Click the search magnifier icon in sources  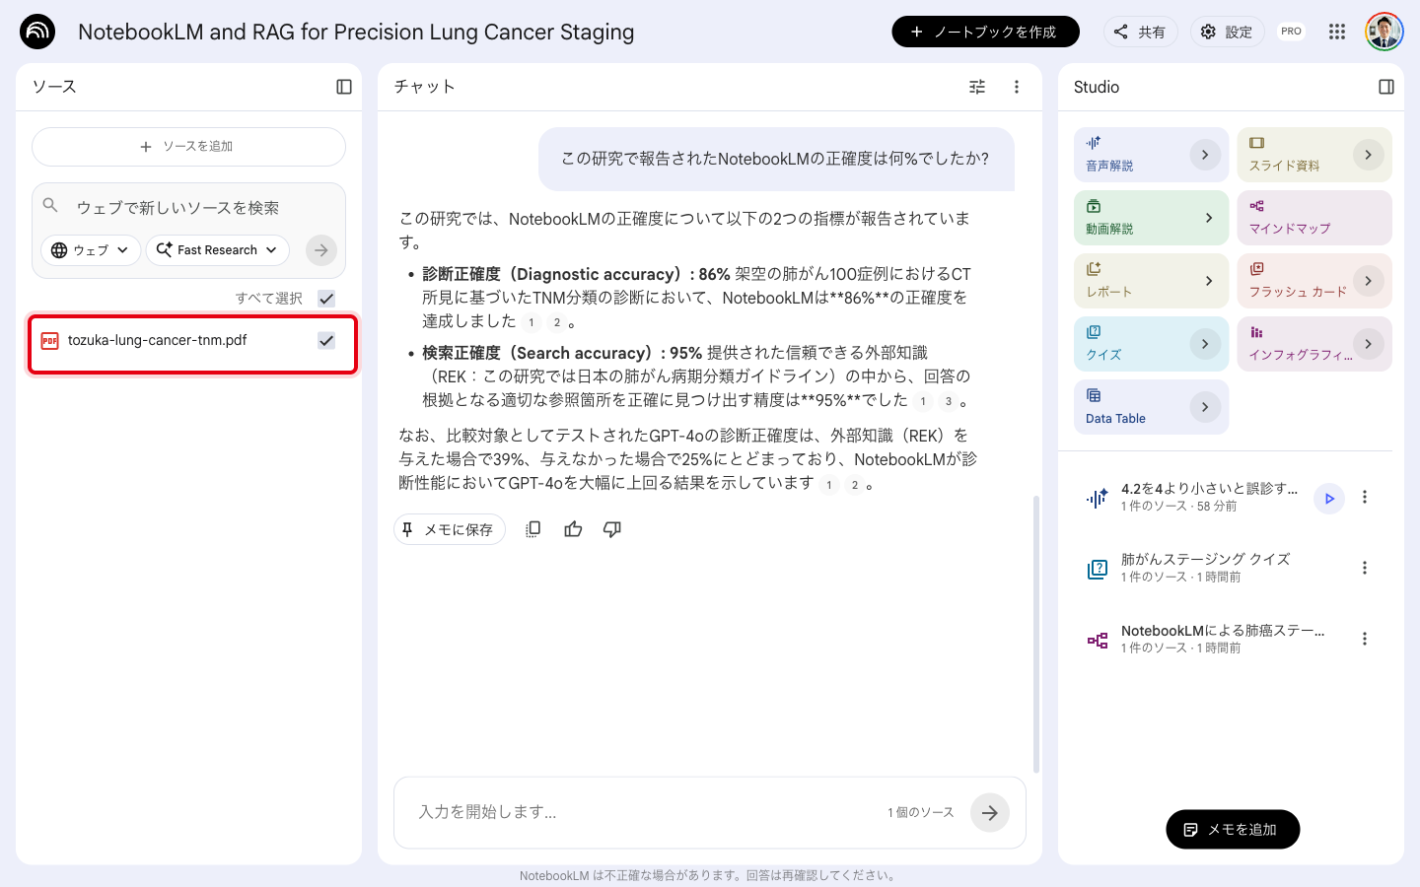[x=51, y=206]
